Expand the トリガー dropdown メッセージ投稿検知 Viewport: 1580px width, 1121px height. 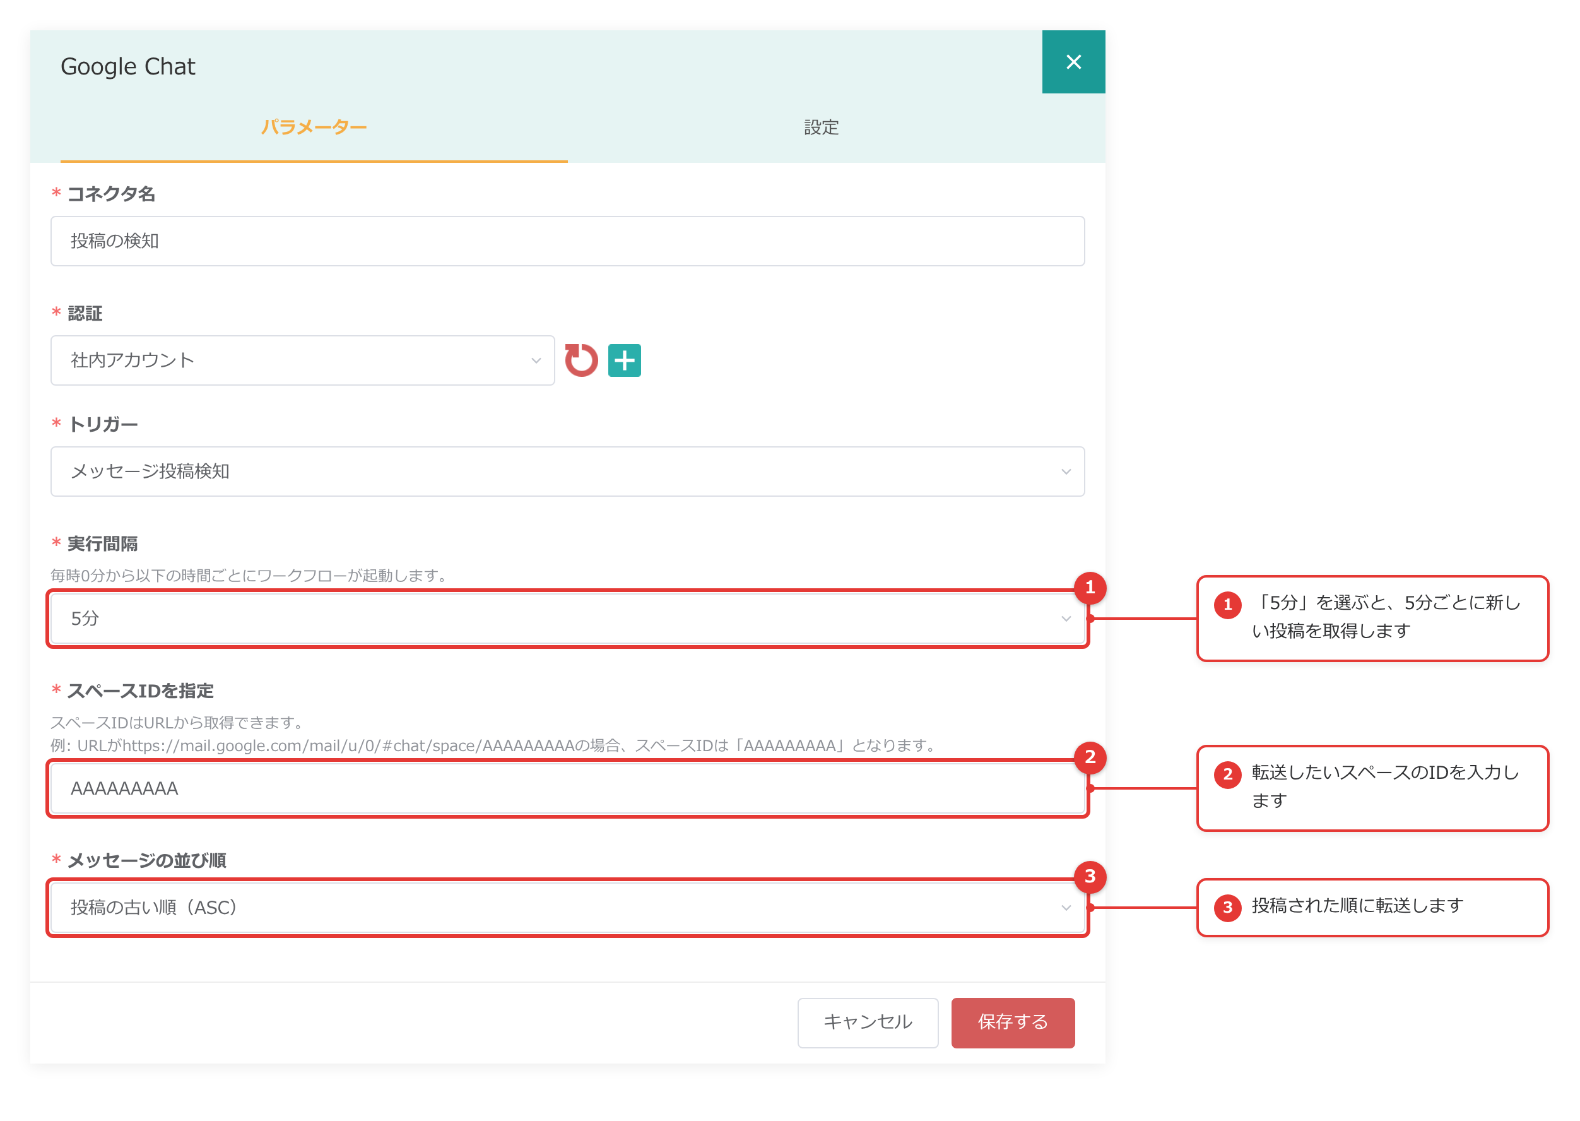pyautogui.click(x=567, y=472)
